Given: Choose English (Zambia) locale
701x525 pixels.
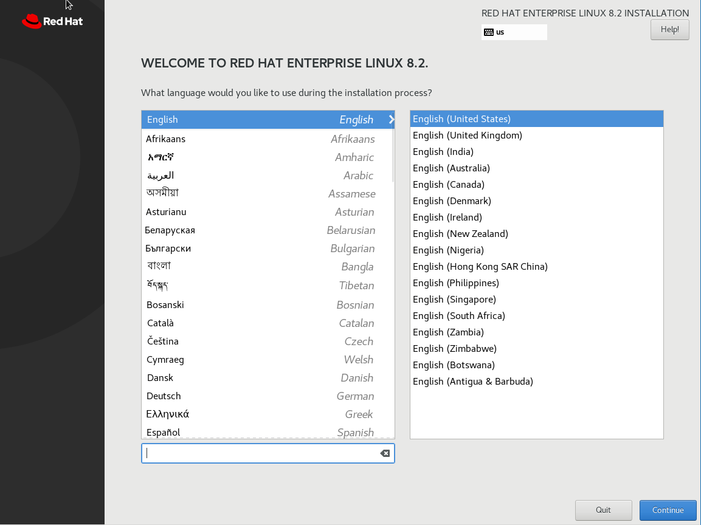Looking at the screenshot, I should pyautogui.click(x=536, y=332).
